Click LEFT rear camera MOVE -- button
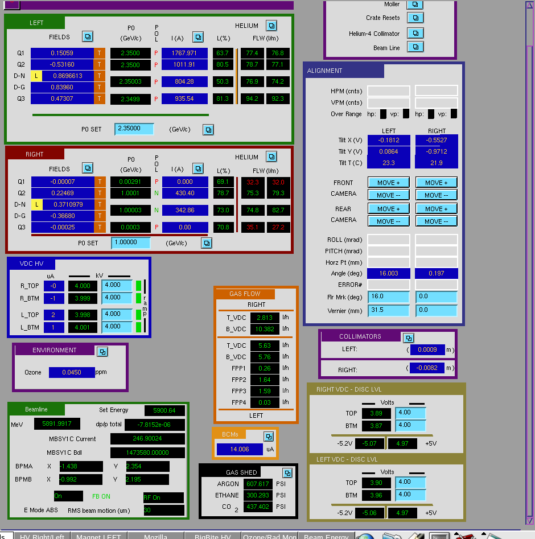 pos(389,221)
